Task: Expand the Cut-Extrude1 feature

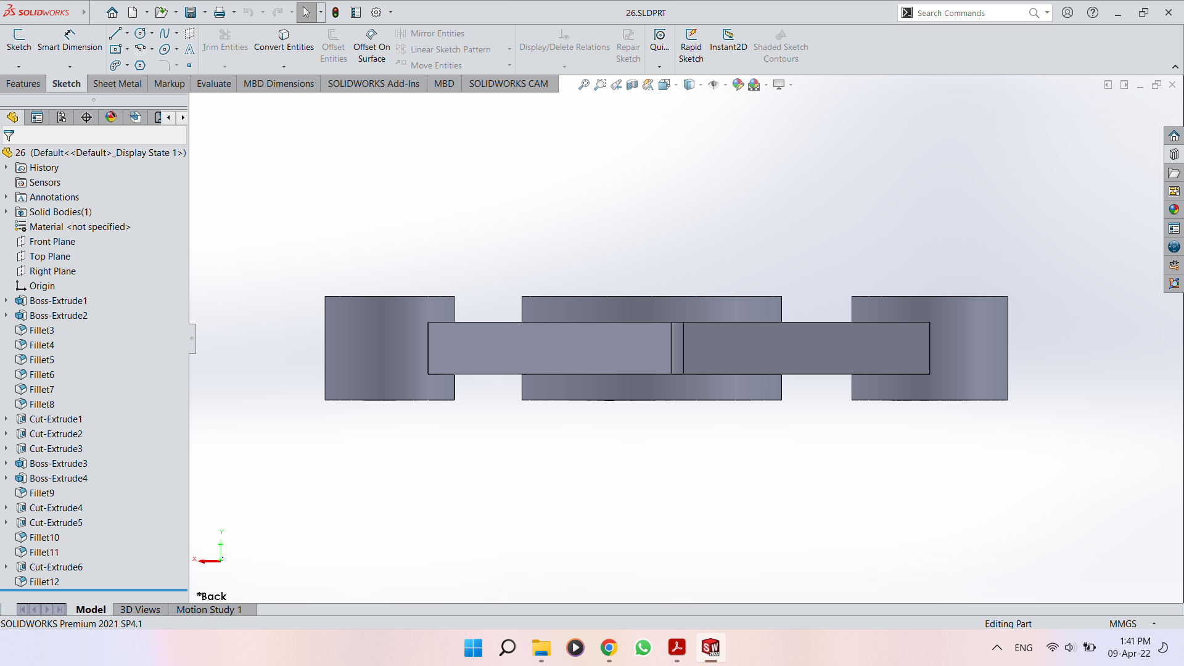Action: (6, 419)
